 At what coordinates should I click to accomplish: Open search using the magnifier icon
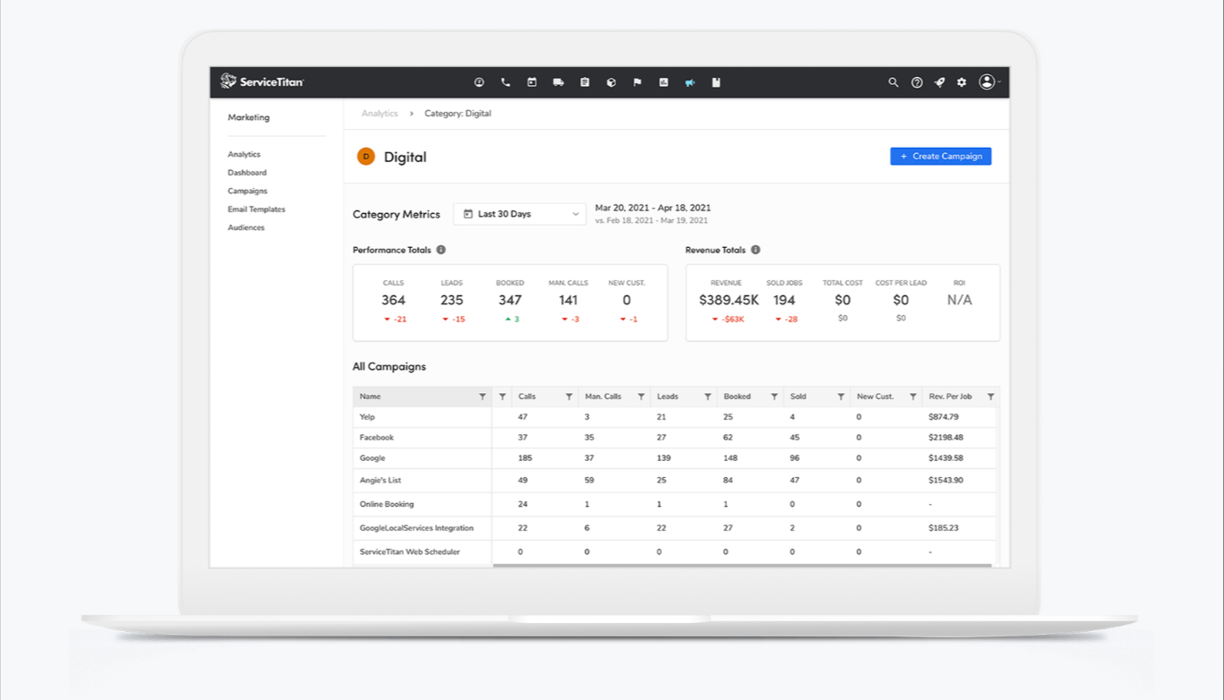tap(893, 81)
